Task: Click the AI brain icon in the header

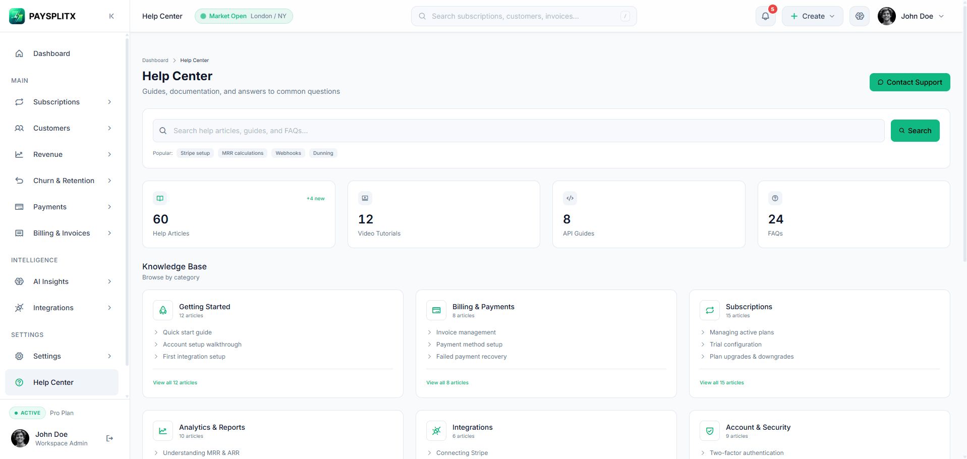Action: pyautogui.click(x=860, y=16)
